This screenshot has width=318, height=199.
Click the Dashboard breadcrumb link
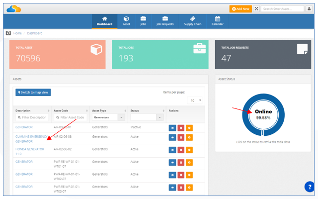coord(35,33)
